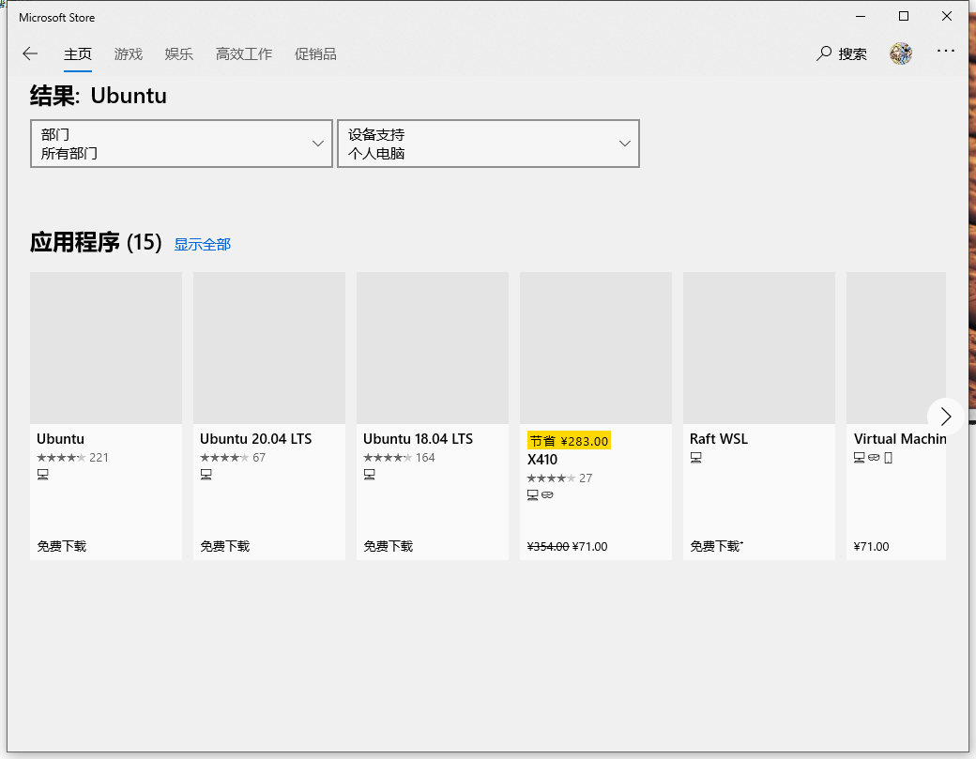Image resolution: width=976 pixels, height=759 pixels.
Task: Click the Ubuntu 20.04 LTS thumbnail image
Action: pyautogui.click(x=269, y=348)
